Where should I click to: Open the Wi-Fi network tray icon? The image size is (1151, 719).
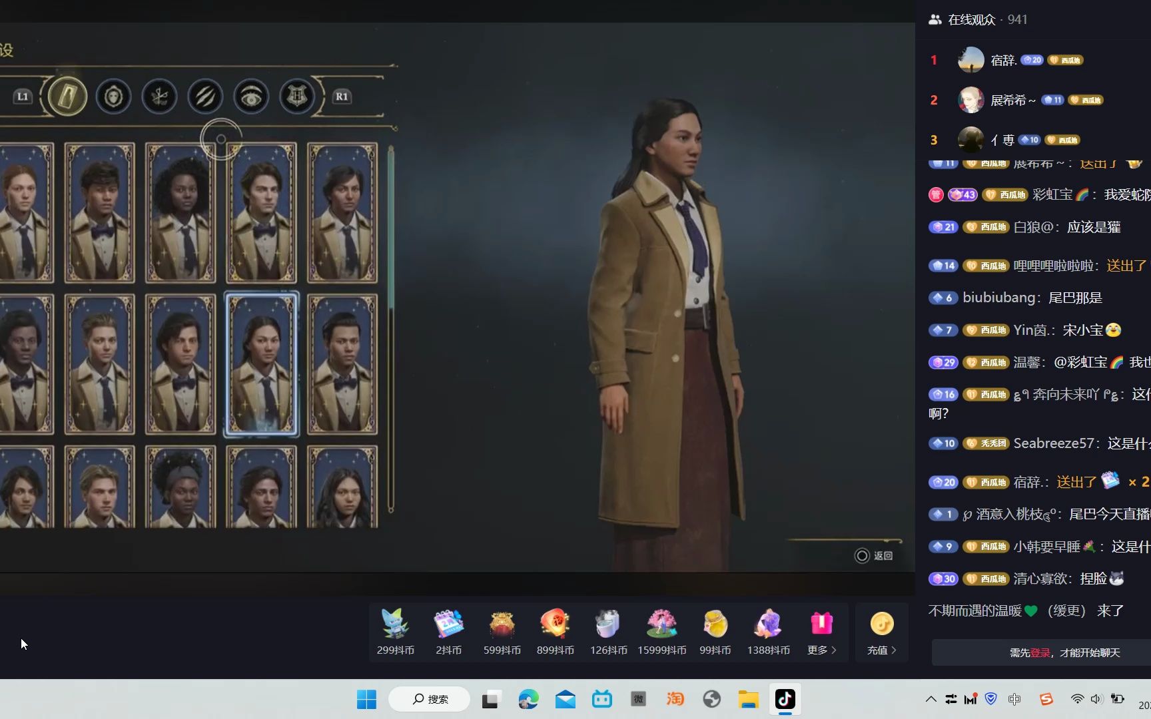[x=1077, y=699]
